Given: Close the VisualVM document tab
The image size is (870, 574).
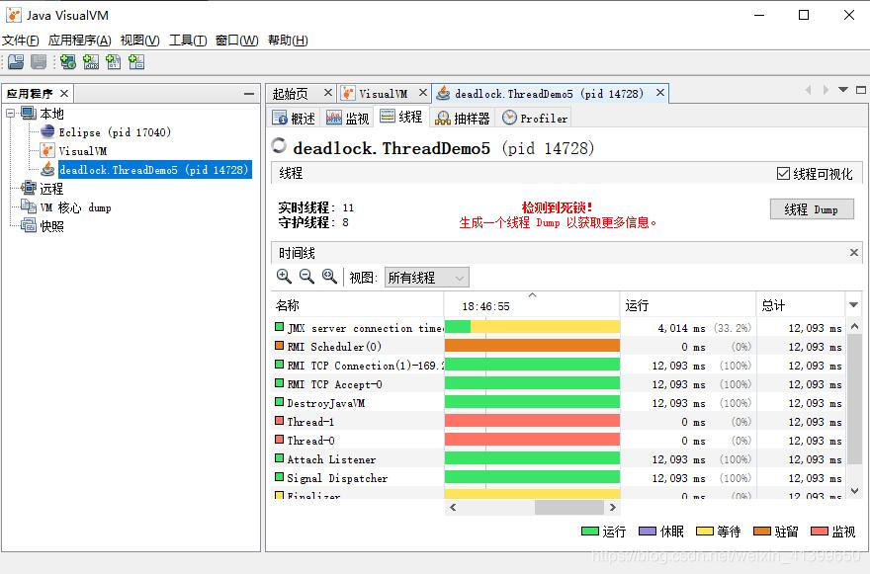Looking at the screenshot, I should tap(423, 93).
